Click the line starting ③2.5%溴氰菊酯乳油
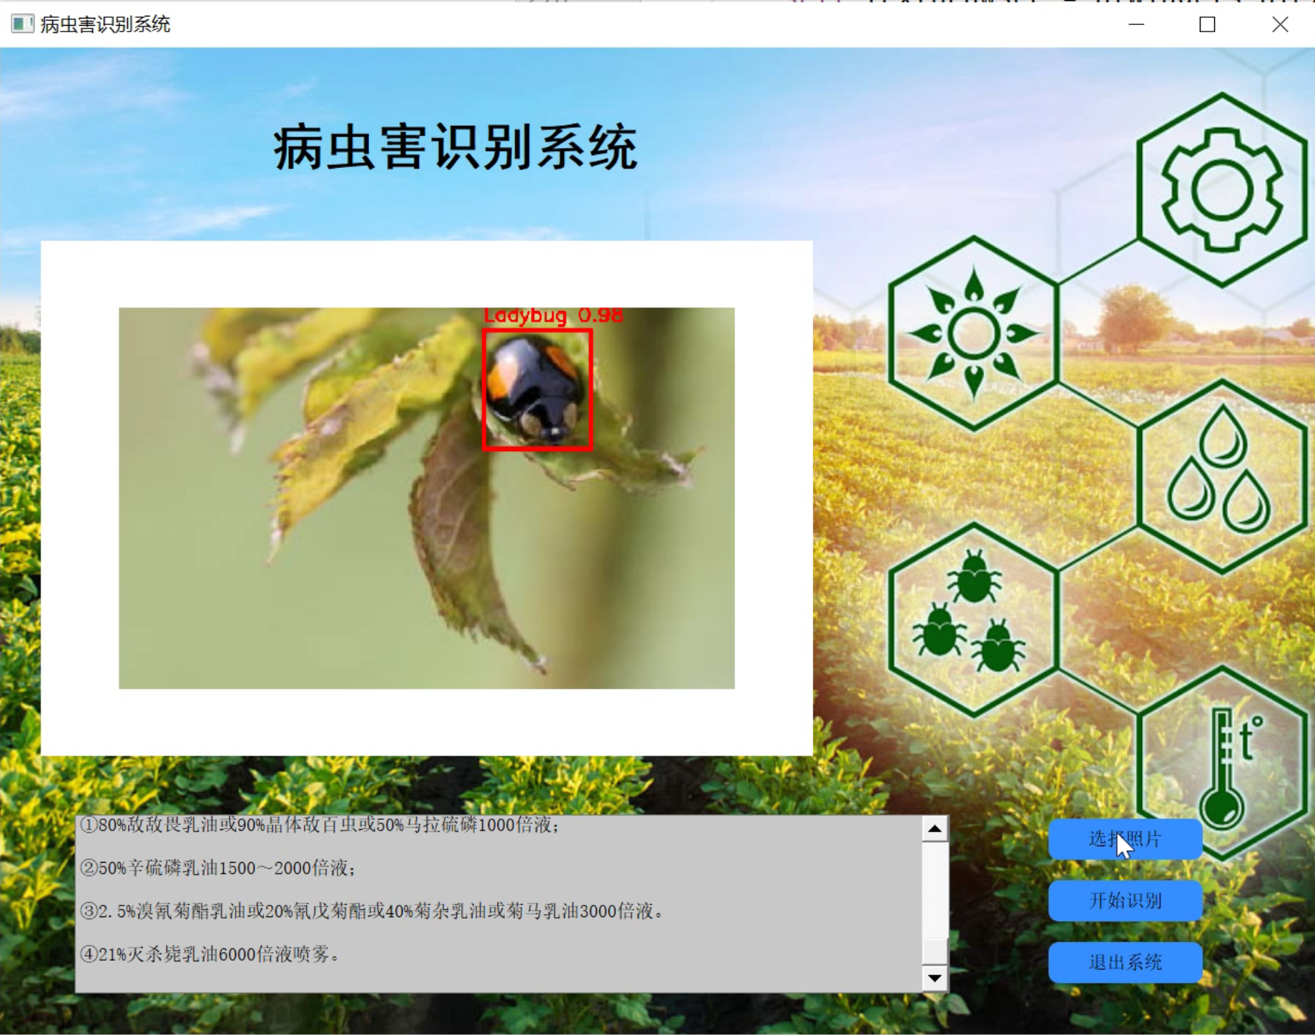The width and height of the screenshot is (1315, 1035). [x=372, y=911]
